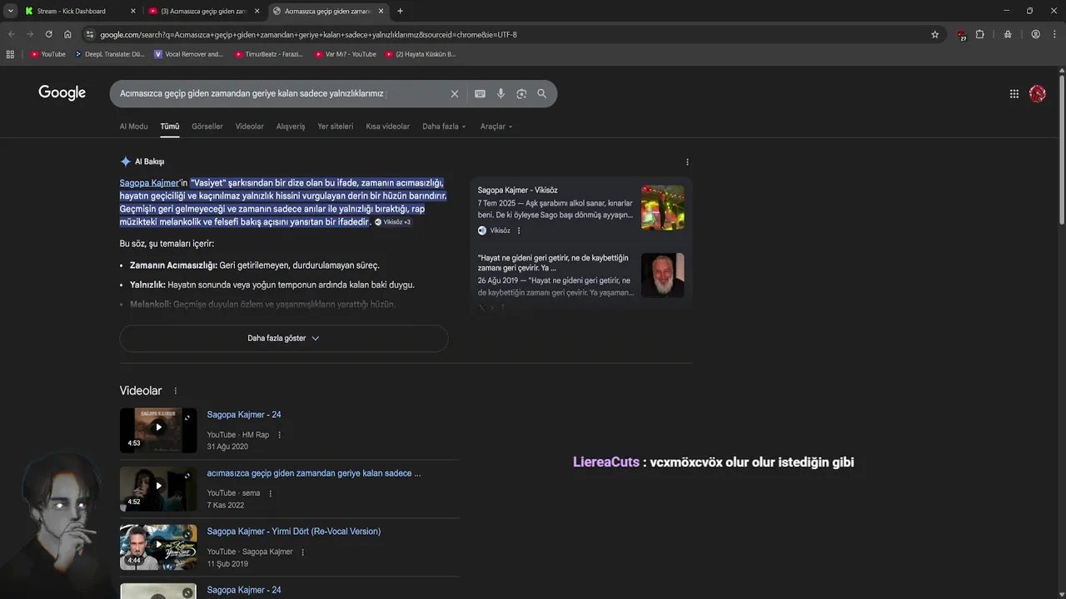Play the 4:53 video thumbnail
The height and width of the screenshot is (599, 1066).
pyautogui.click(x=158, y=430)
